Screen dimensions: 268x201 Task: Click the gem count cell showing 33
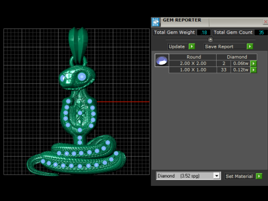[x=224, y=70]
